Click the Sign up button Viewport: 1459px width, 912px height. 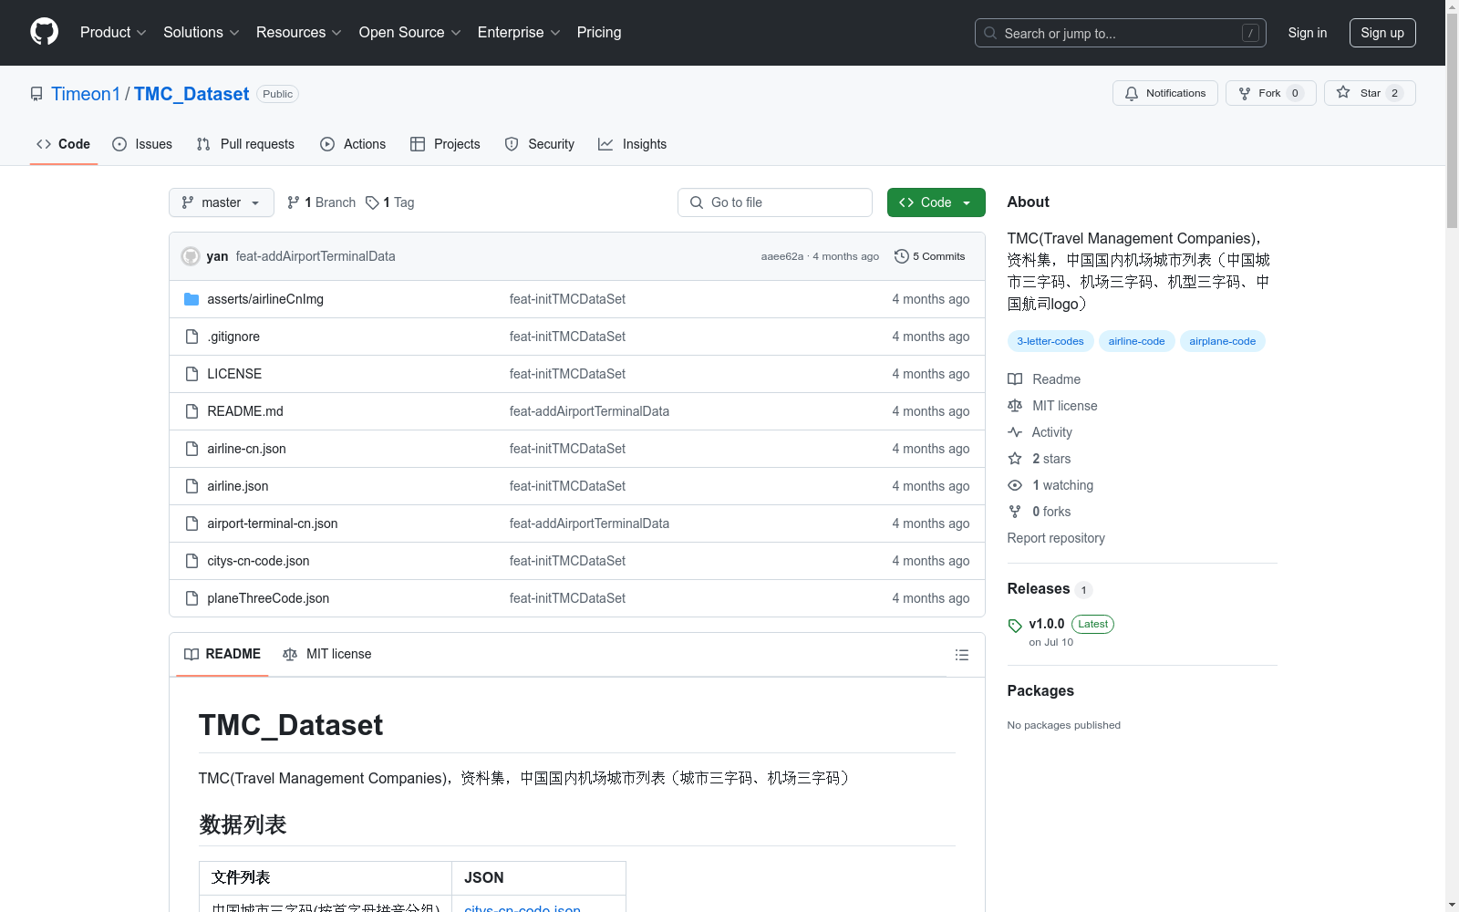point(1382,33)
